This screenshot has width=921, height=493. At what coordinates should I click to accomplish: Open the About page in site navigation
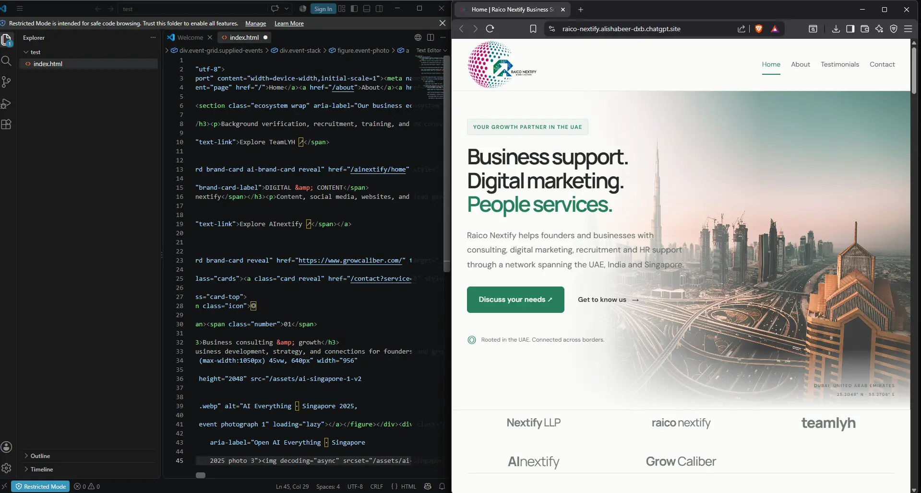(x=801, y=64)
